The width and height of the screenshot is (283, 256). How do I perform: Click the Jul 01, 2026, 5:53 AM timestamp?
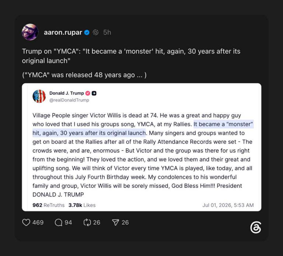228,205
